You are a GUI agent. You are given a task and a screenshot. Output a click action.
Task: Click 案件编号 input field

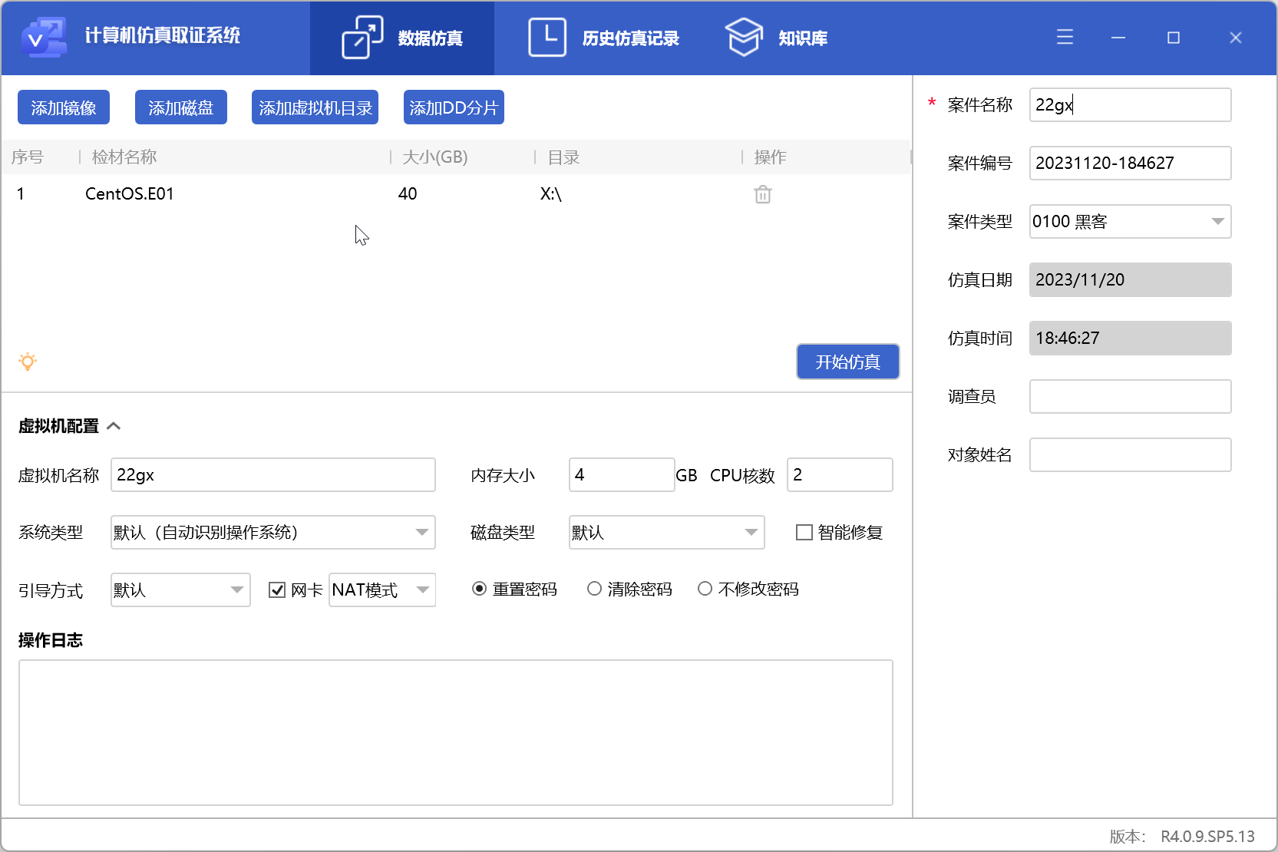1130,163
